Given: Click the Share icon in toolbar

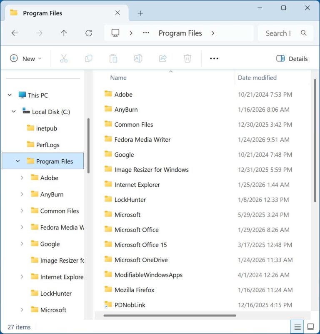Looking at the screenshot, I should [x=163, y=59].
